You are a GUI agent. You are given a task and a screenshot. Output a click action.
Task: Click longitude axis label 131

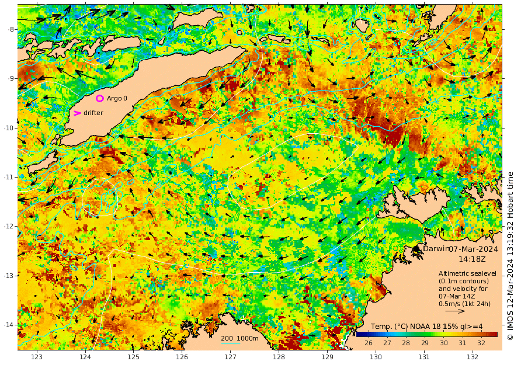point(424,357)
